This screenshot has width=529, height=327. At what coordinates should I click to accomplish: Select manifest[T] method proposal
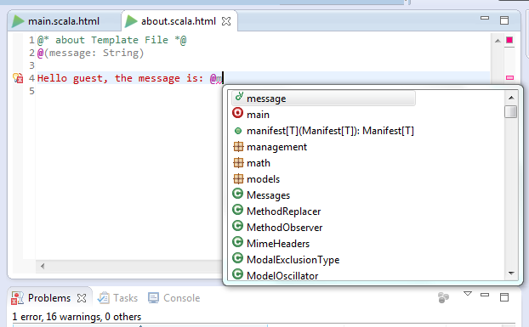pyautogui.click(x=330, y=131)
